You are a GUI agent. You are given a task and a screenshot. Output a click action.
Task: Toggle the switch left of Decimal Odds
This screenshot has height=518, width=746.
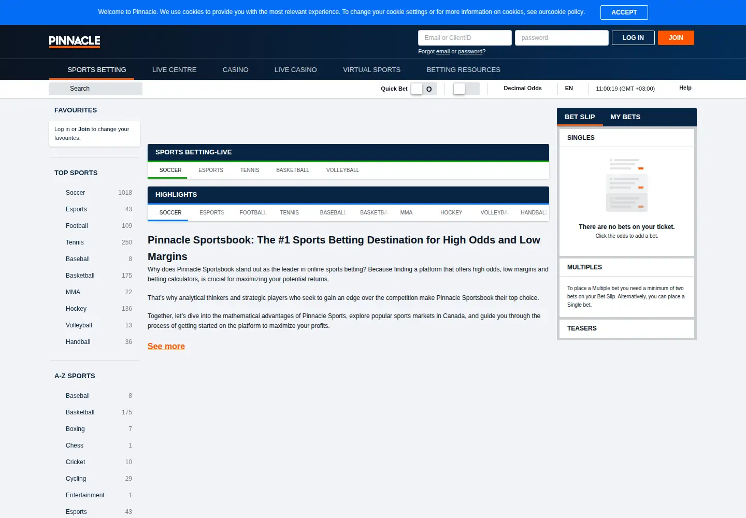[x=466, y=89]
